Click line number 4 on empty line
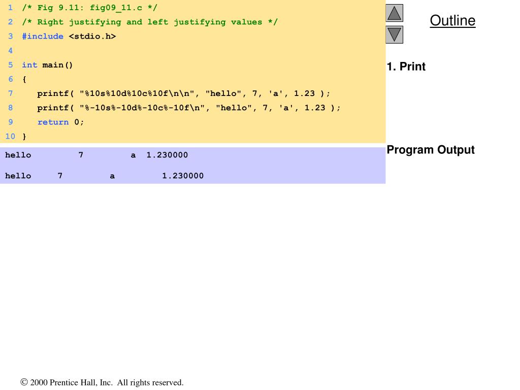Viewport: 520px width, 390px height. coord(10,51)
